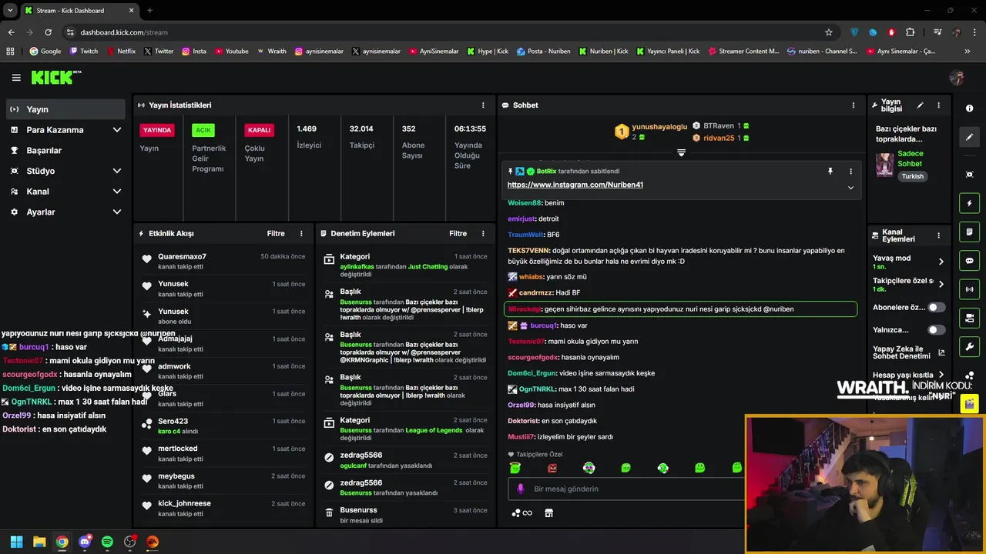Click Sero423 in activity feed
986x554 pixels.
pos(173,422)
